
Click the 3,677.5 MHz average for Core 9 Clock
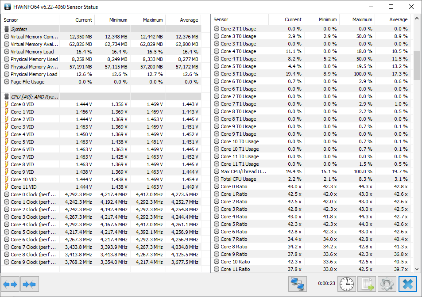pos(185,262)
